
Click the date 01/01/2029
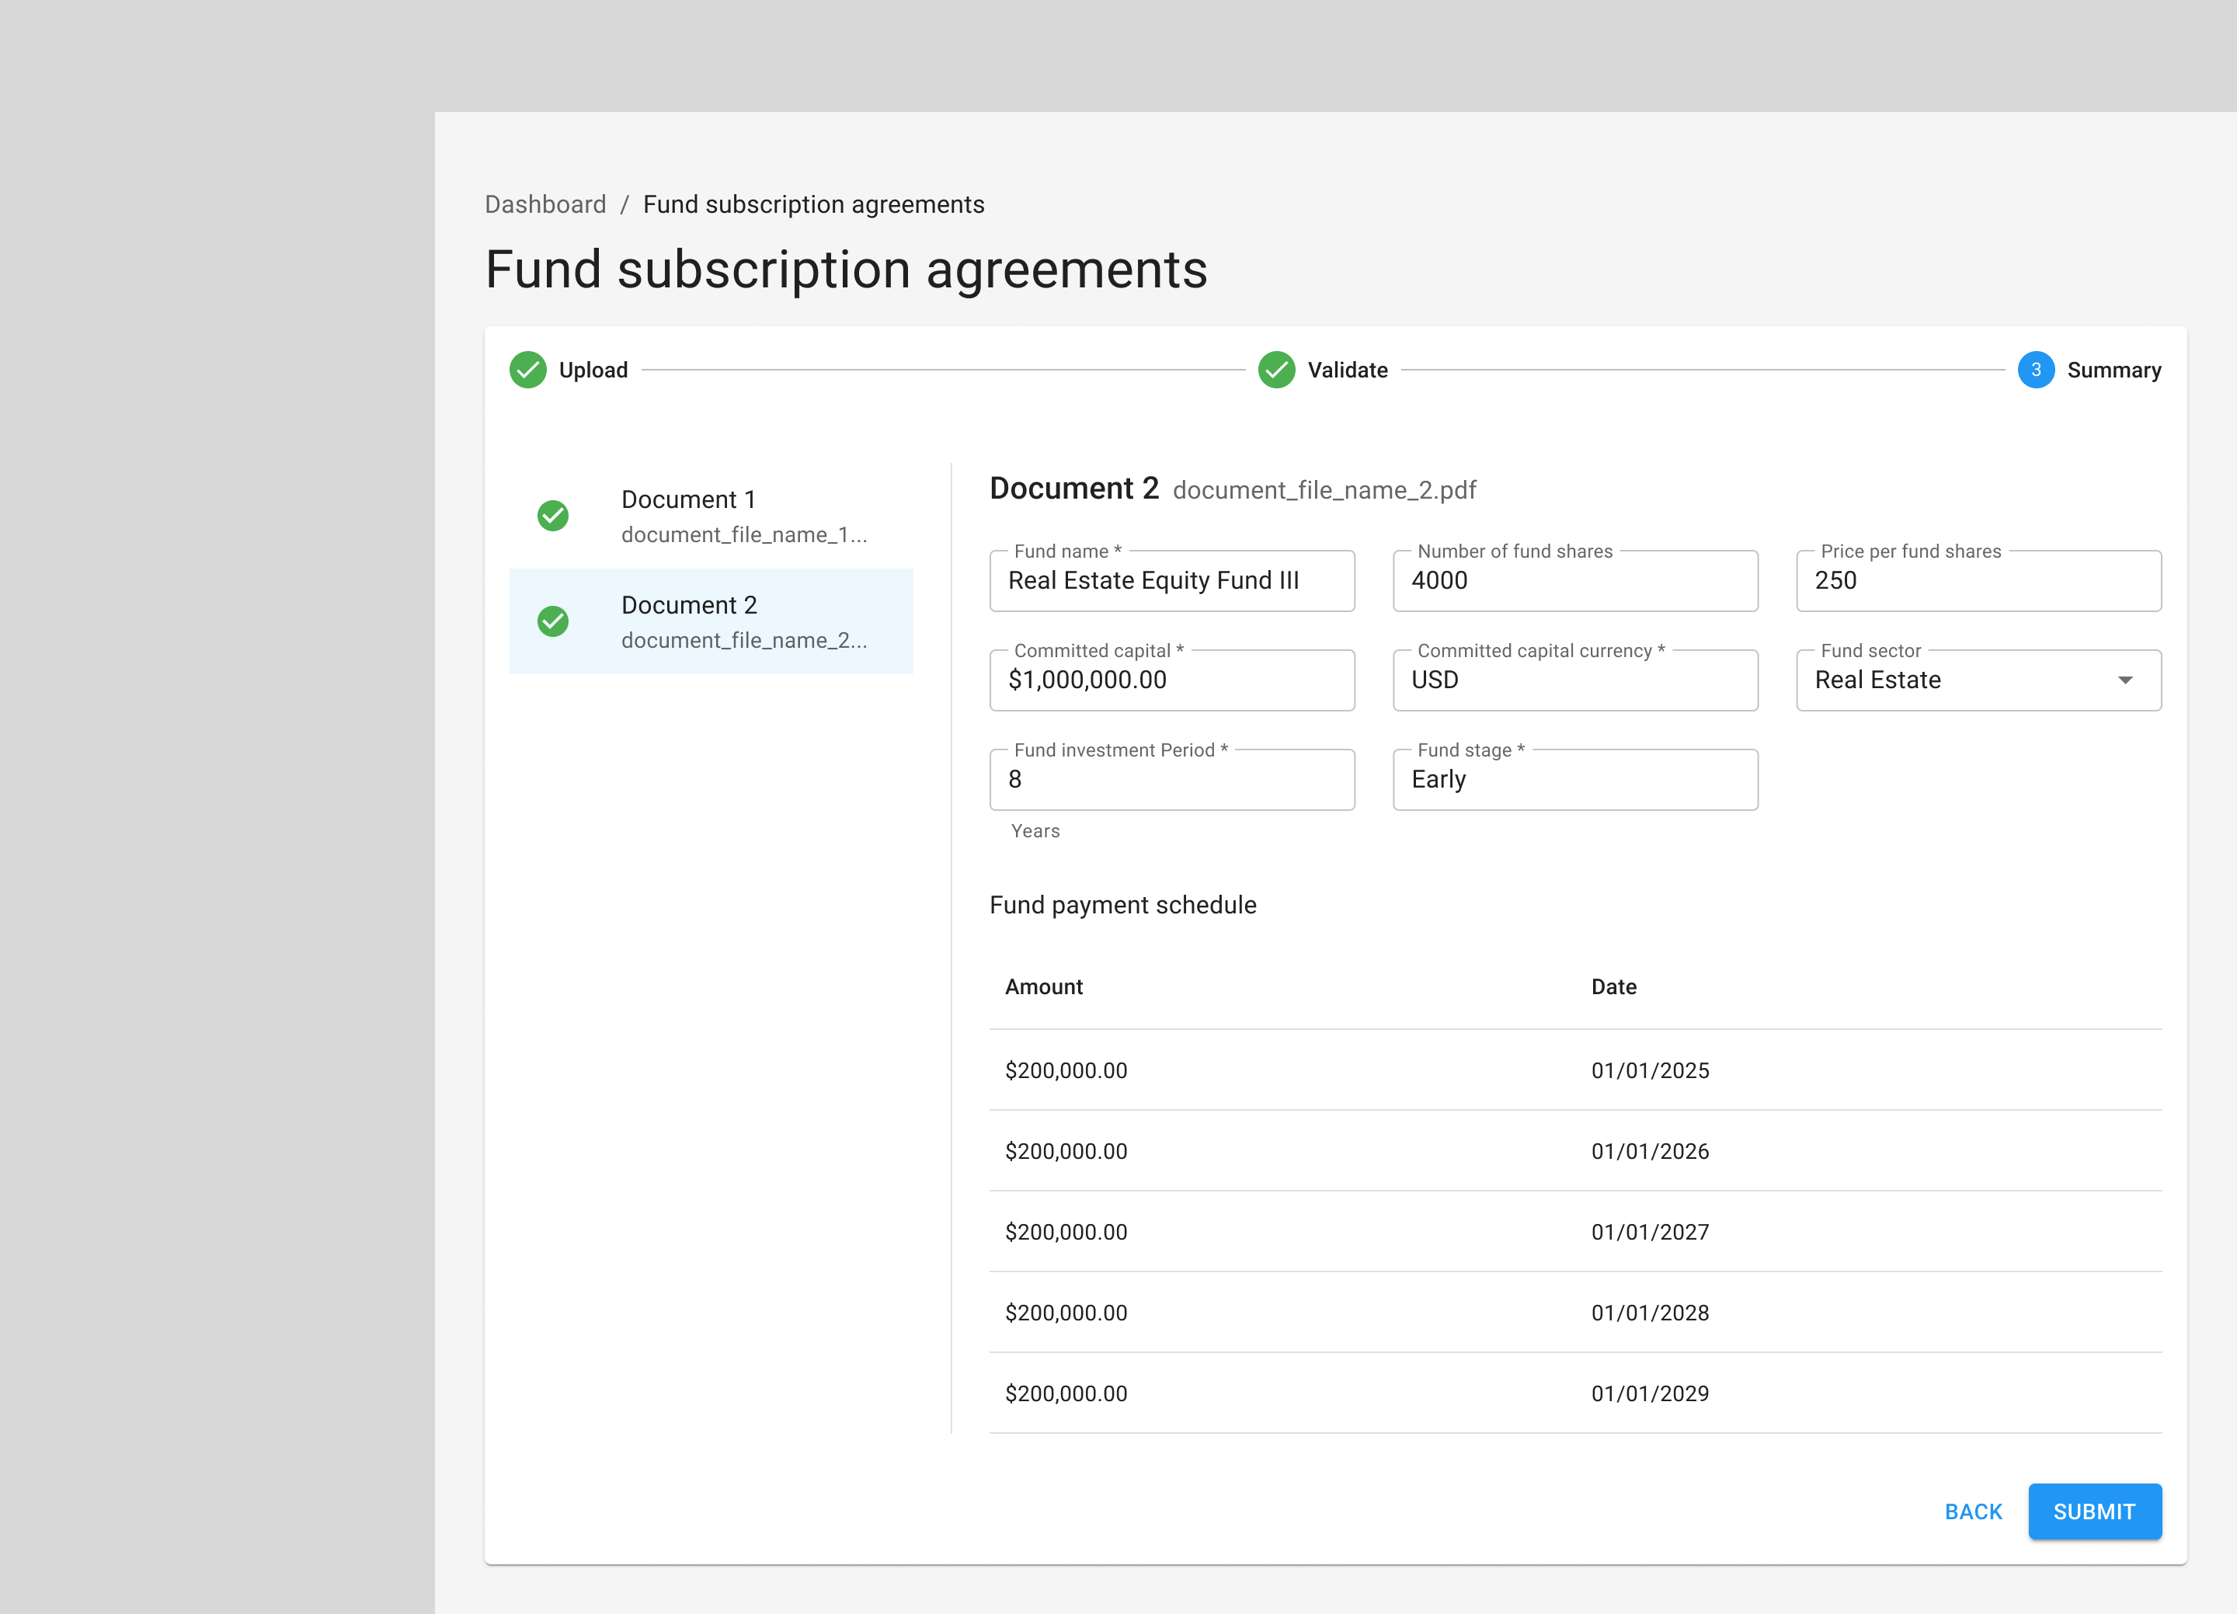1650,1394
